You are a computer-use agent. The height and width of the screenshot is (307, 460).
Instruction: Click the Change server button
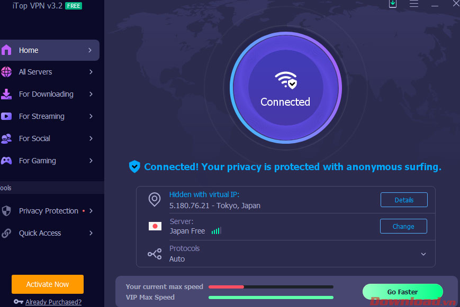click(403, 226)
